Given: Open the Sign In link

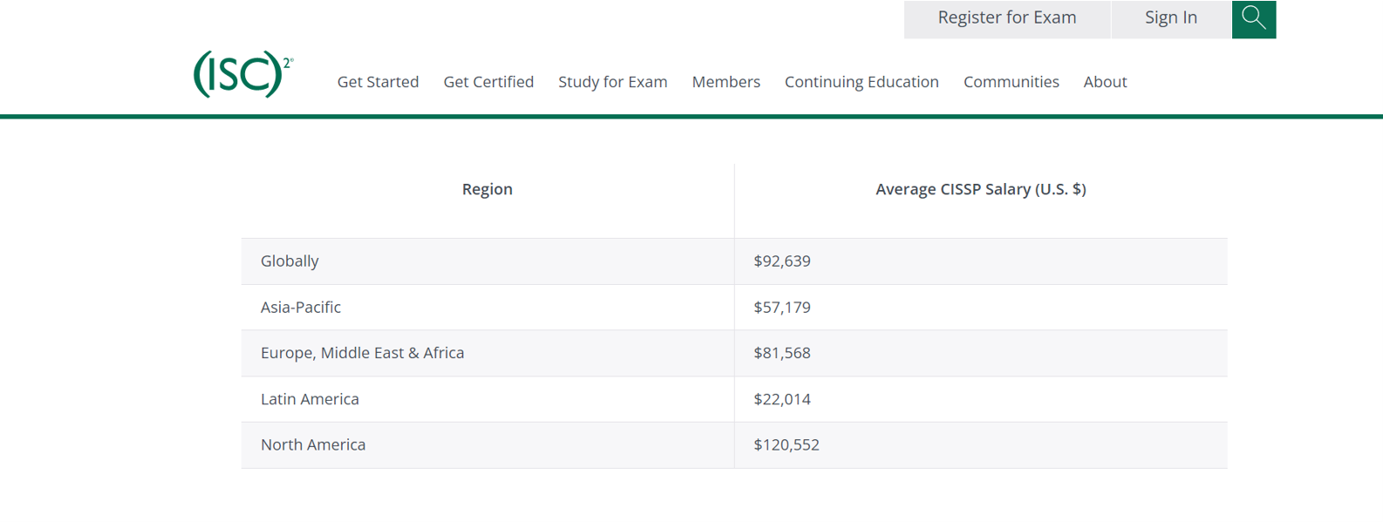Looking at the screenshot, I should [x=1171, y=18].
